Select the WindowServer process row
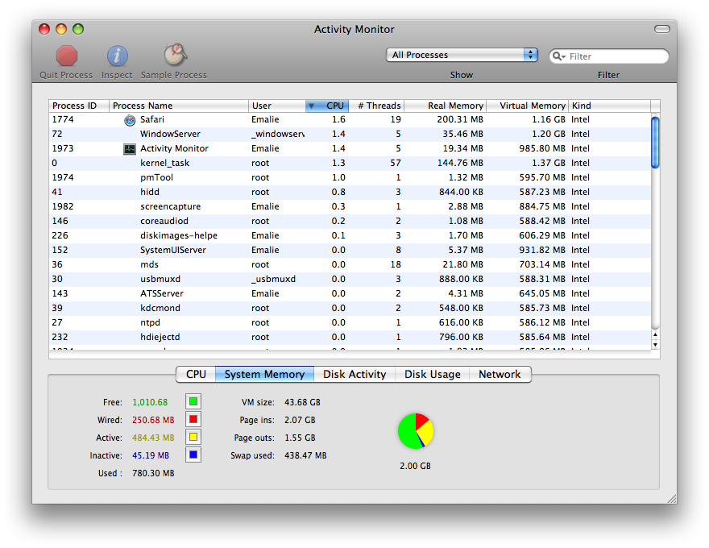Image resolution: width=709 pixels, height=548 pixels. click(350, 135)
